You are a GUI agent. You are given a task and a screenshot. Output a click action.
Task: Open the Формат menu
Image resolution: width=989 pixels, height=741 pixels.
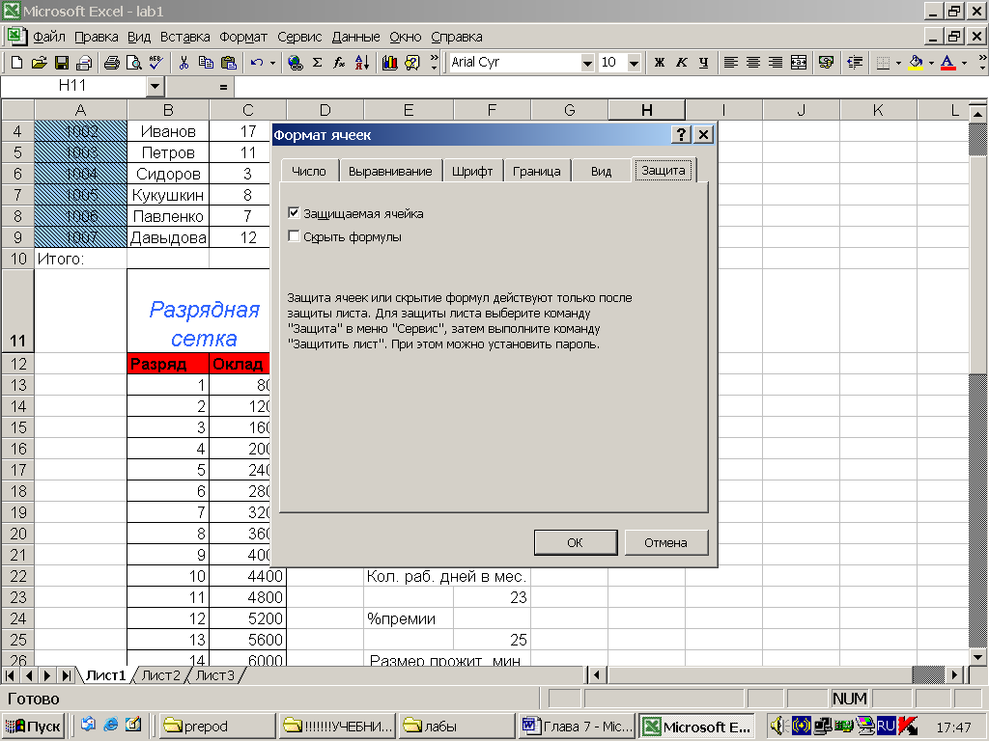tap(243, 37)
